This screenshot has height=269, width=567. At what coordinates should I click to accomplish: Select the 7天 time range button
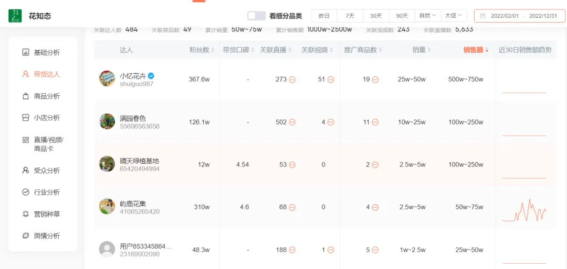point(350,16)
